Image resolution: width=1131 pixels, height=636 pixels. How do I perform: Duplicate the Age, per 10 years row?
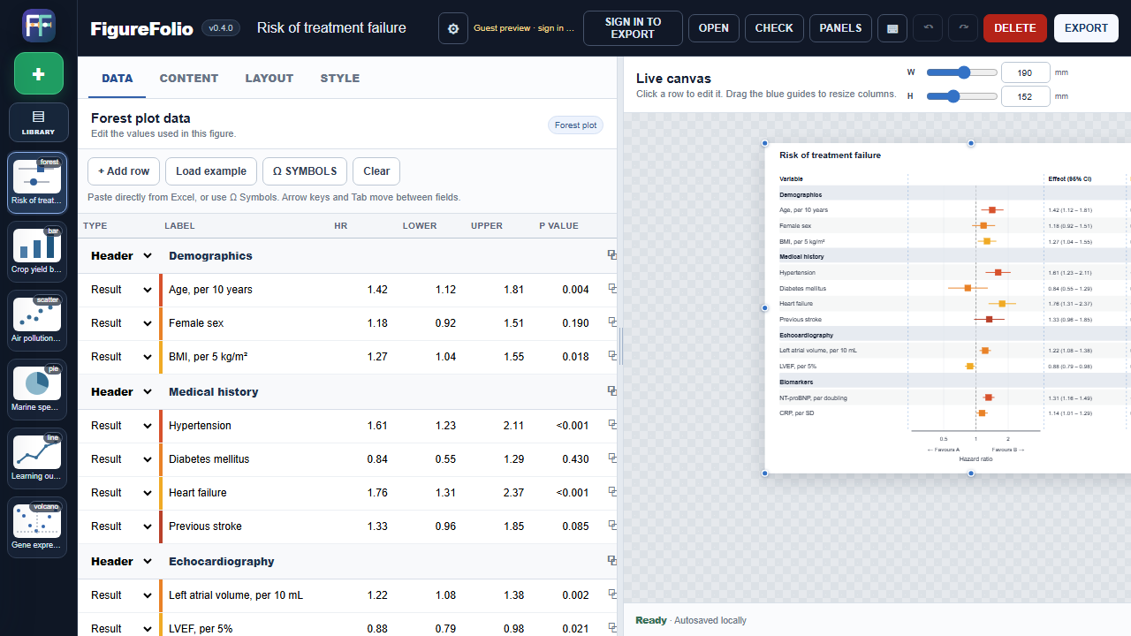point(611,289)
